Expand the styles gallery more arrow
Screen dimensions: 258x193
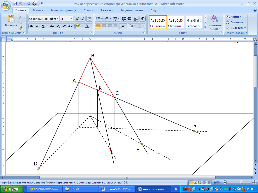coord(205,27)
